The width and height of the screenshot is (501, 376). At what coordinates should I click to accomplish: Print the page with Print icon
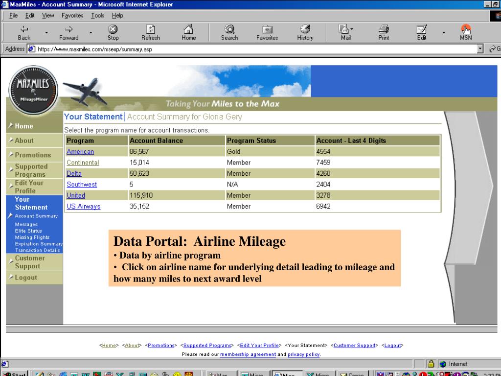coord(384,33)
